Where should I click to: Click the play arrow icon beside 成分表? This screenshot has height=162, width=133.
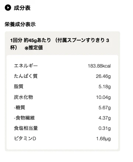pyautogui.click(x=8, y=8)
